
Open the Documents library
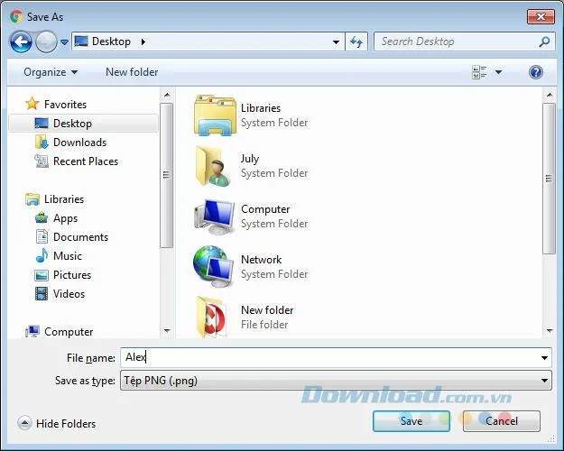[x=80, y=237]
